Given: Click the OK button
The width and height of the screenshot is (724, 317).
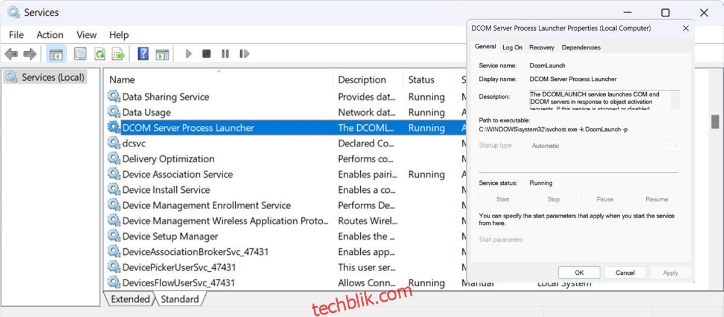Looking at the screenshot, I should pos(579,272).
